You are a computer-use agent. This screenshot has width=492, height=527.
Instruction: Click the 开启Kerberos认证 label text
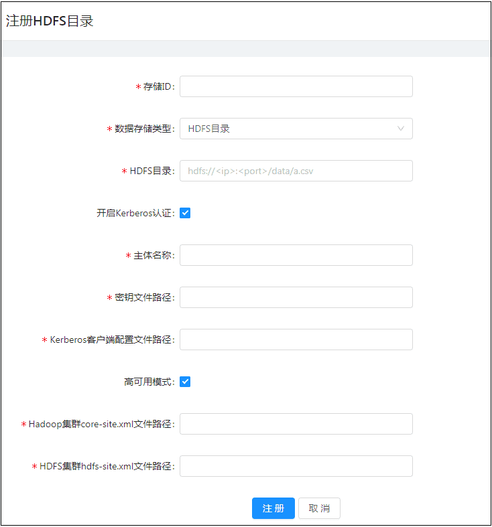click(135, 213)
